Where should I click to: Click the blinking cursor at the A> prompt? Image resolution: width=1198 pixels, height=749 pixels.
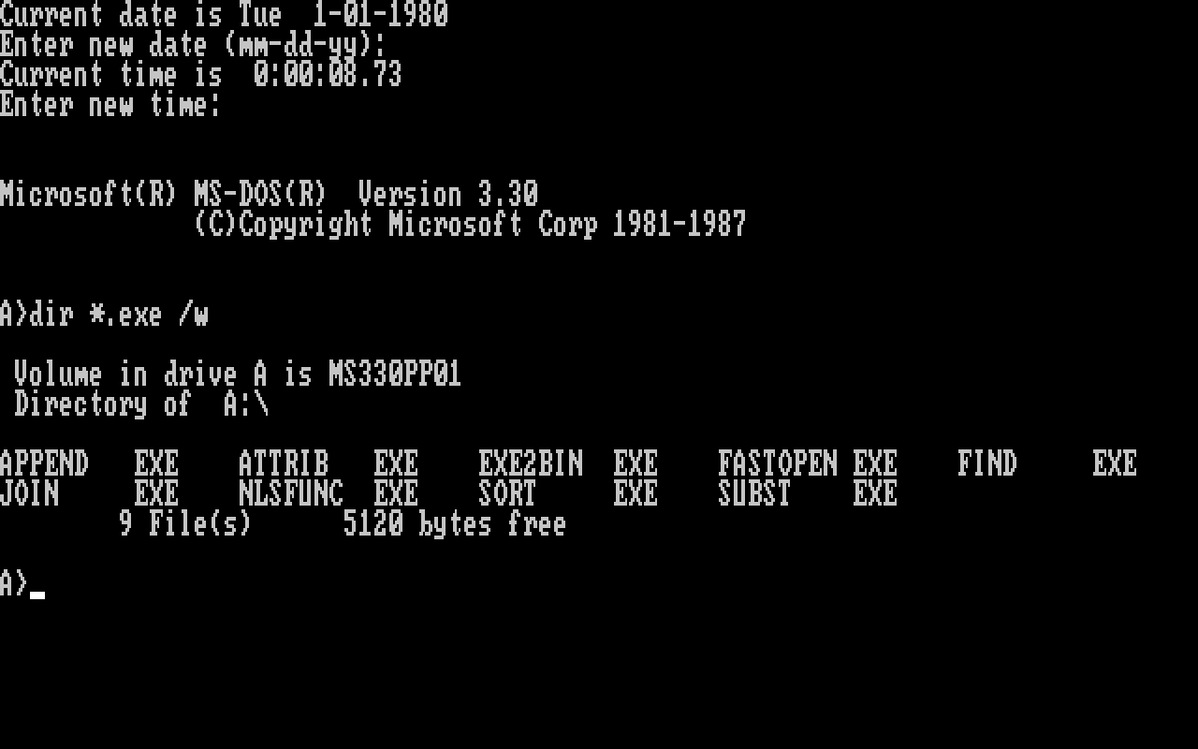pyautogui.click(x=37, y=595)
